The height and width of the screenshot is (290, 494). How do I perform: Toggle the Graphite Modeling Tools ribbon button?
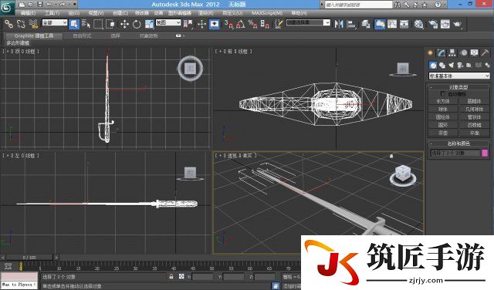click(380, 24)
